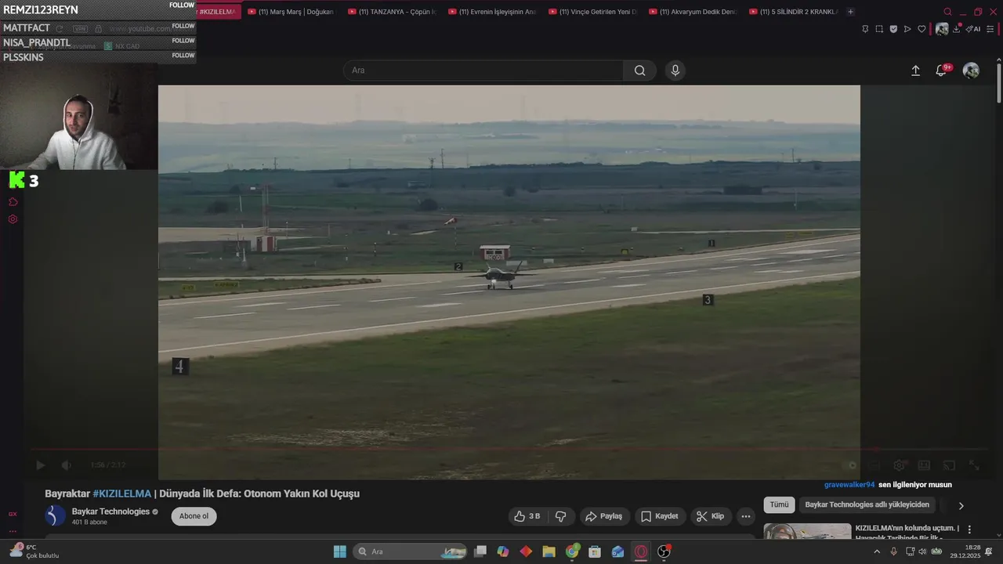The height and width of the screenshot is (564, 1003).
Task: Dislike the video with thumbs down
Action: tap(561, 516)
